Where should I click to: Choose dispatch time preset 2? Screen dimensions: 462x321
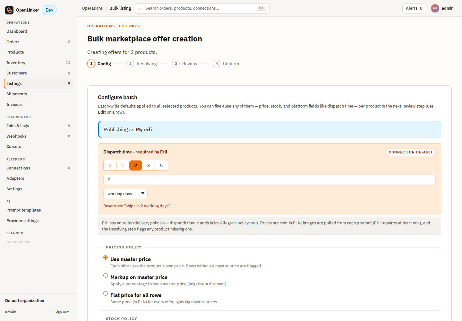(136, 166)
